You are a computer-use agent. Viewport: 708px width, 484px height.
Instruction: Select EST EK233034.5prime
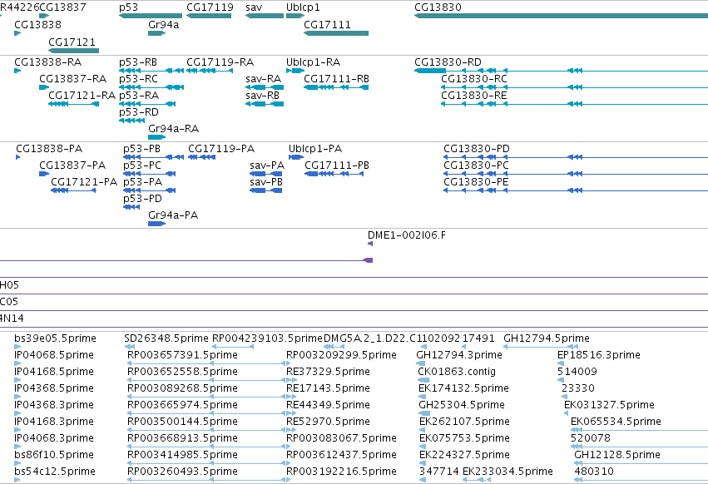[508, 472]
